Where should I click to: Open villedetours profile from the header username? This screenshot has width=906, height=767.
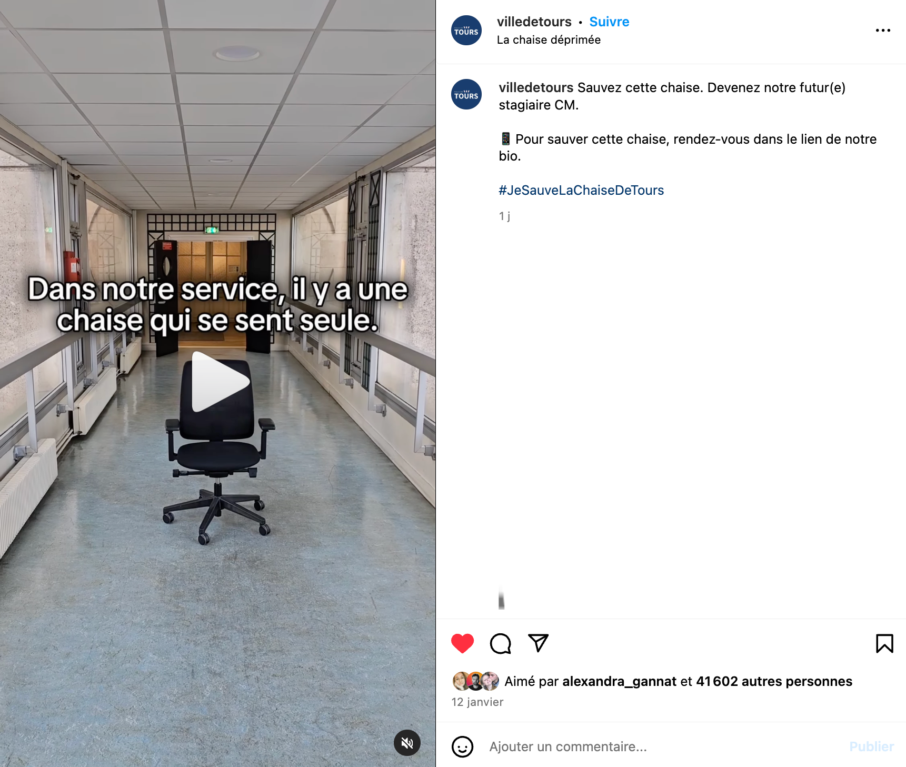[534, 22]
